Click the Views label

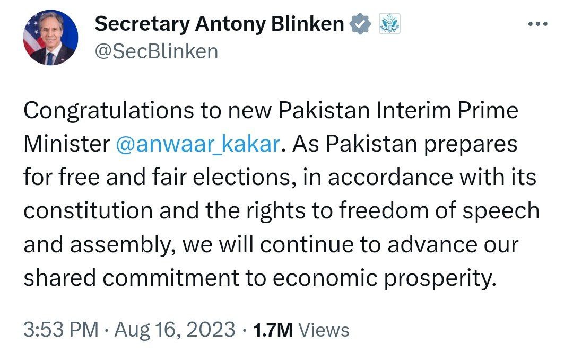coord(324,330)
